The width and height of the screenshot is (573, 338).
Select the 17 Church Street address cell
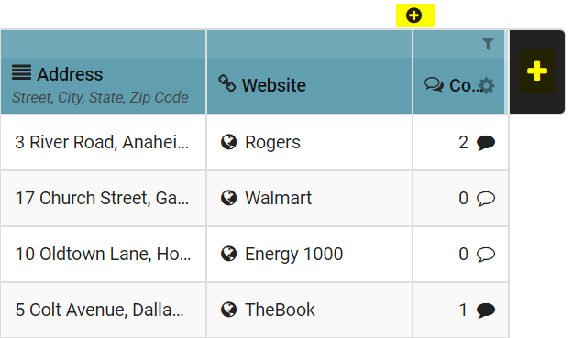[103, 199]
